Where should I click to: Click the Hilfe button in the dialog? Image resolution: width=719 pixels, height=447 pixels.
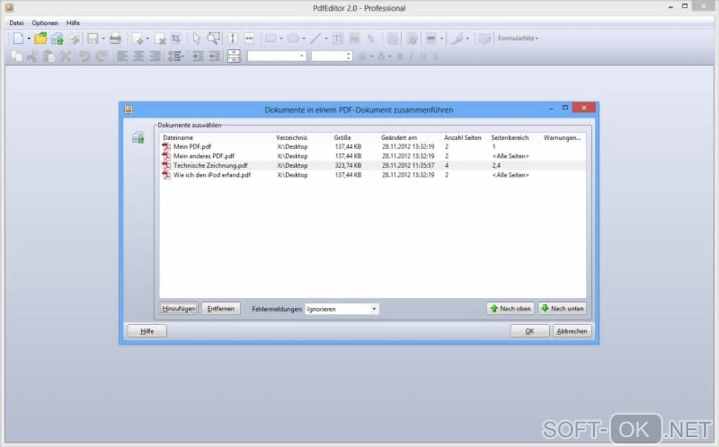(147, 331)
